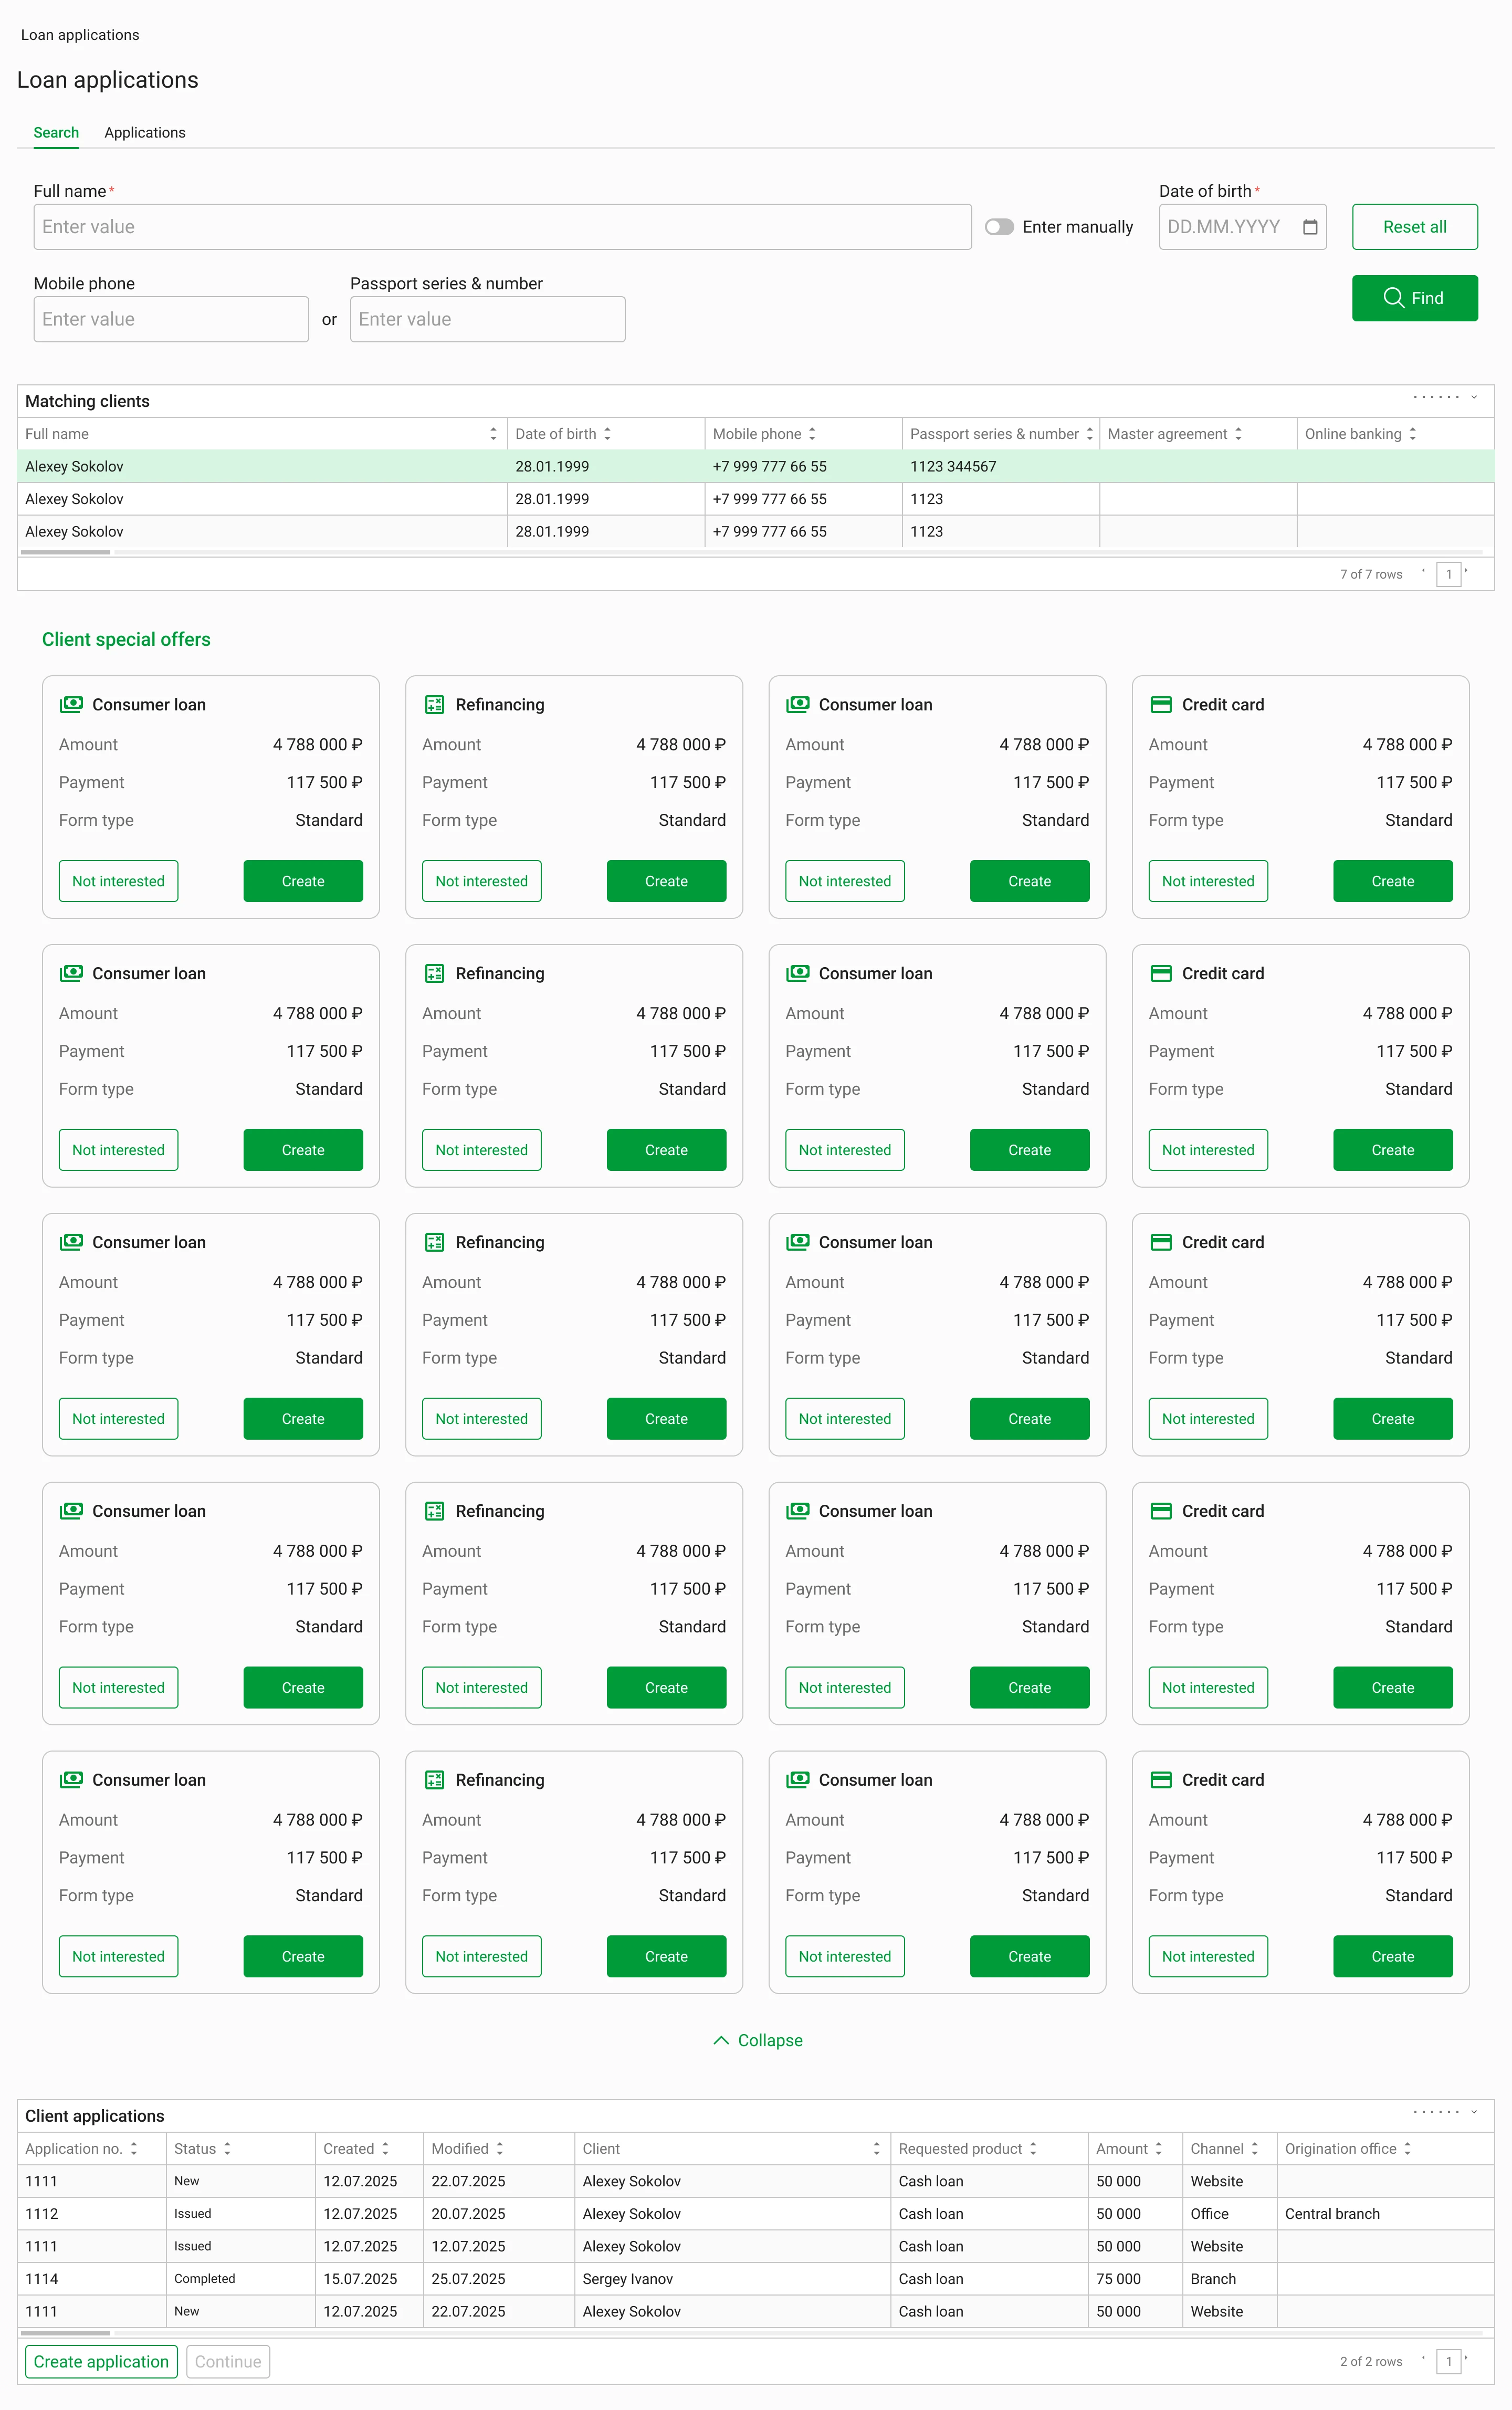Focus the Date of birth field

coord(1242,227)
